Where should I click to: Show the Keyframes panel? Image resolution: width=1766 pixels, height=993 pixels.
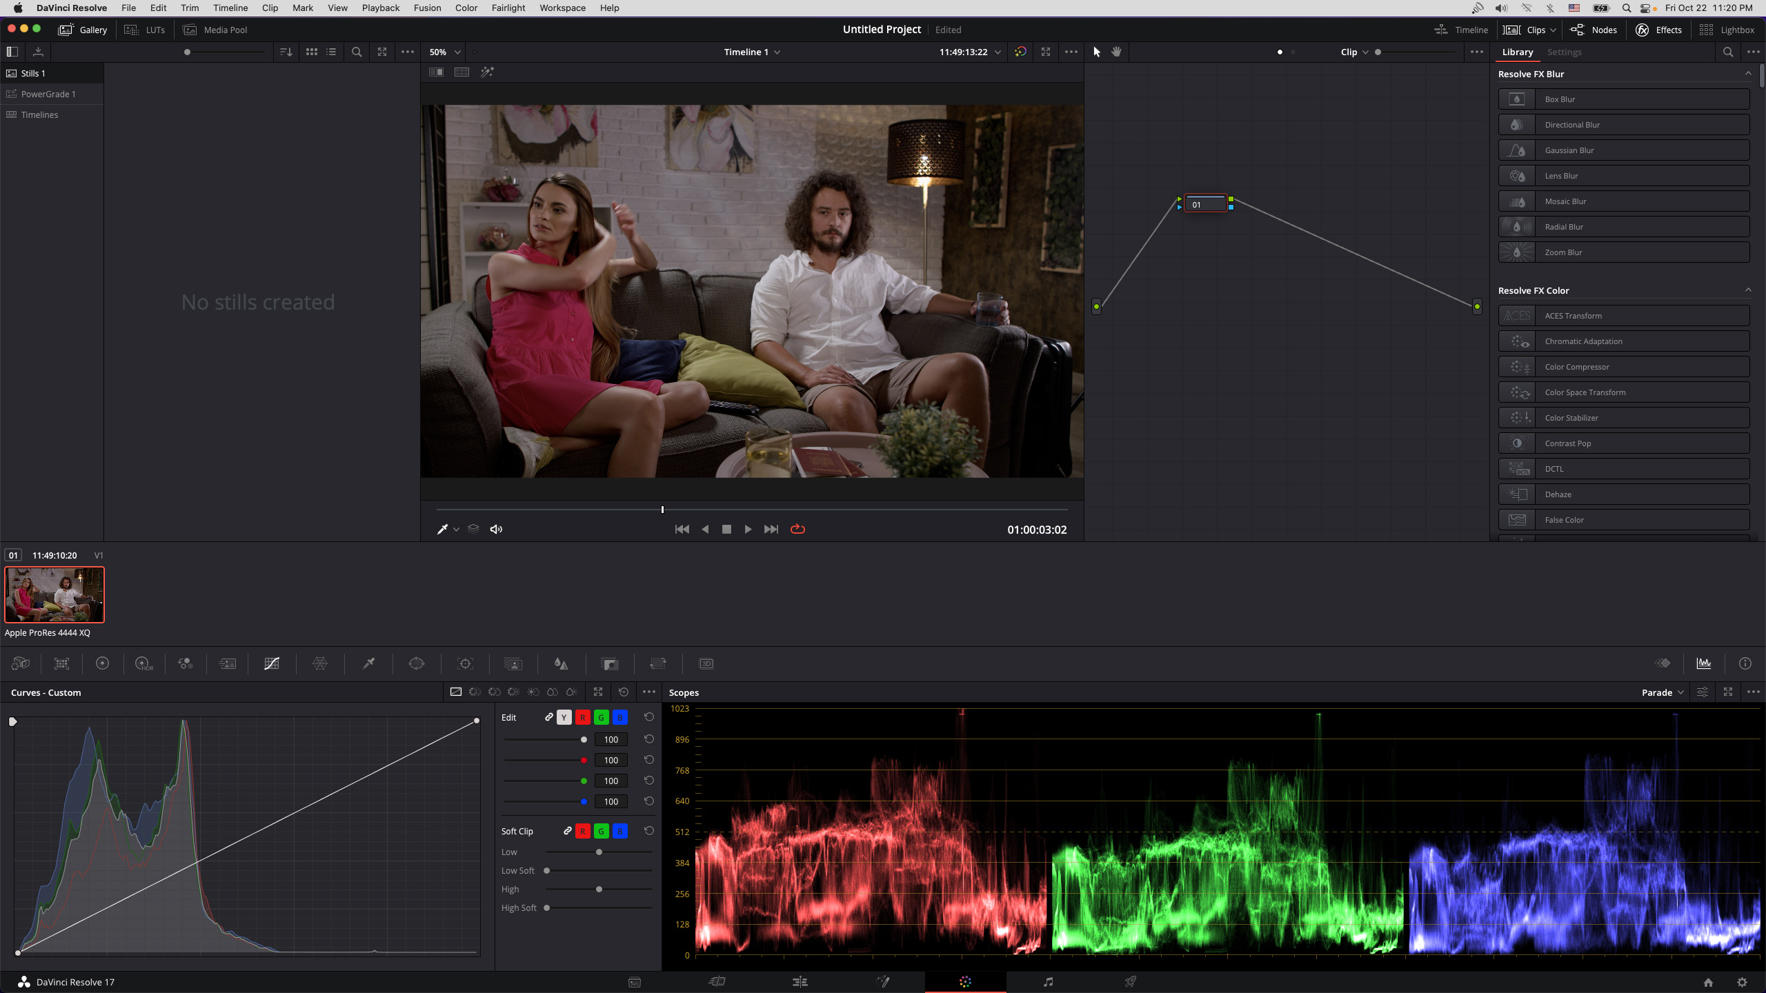coord(1663,663)
